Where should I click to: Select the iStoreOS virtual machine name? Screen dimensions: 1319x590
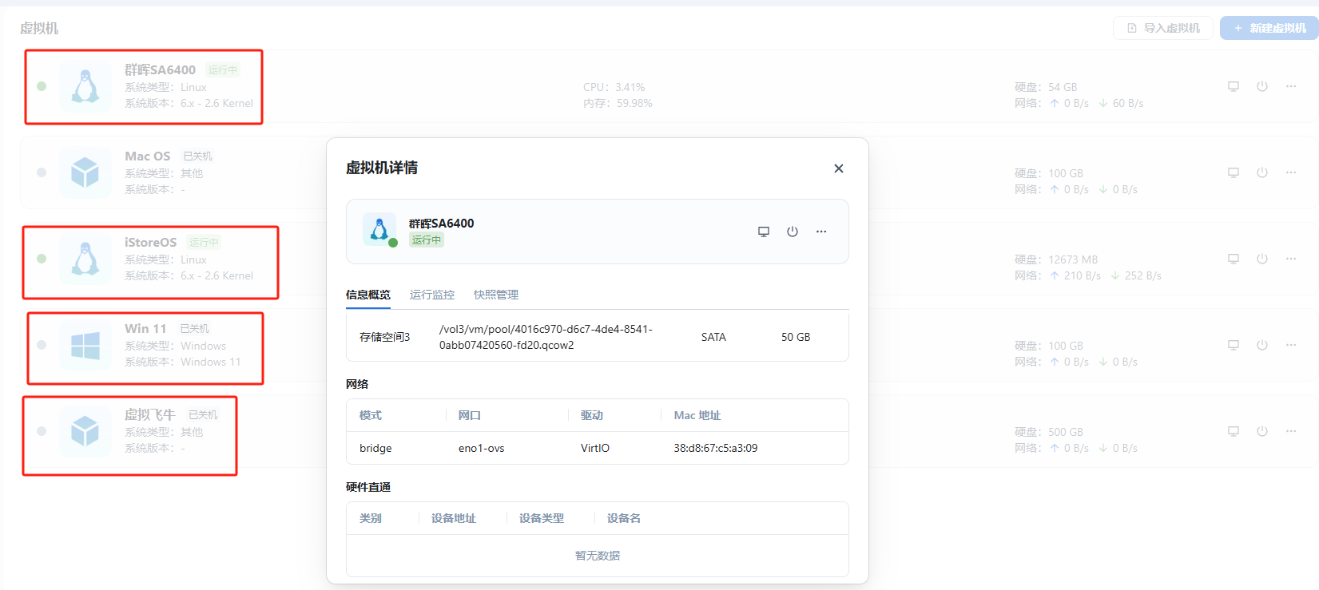(x=151, y=243)
